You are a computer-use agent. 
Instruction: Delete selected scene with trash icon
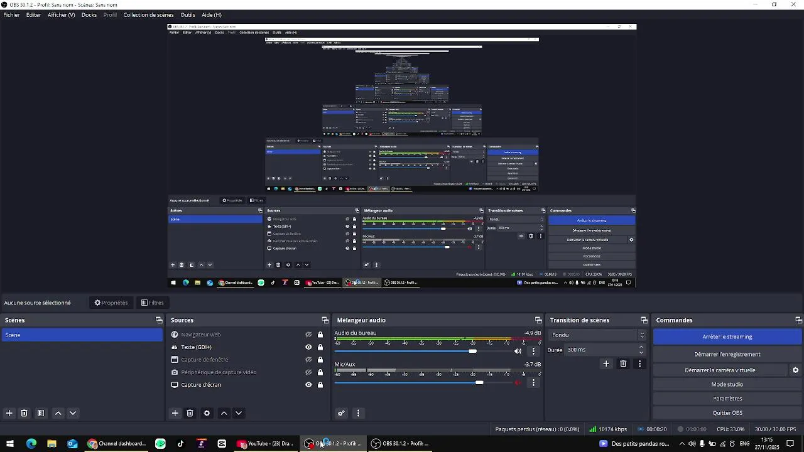[24, 413]
